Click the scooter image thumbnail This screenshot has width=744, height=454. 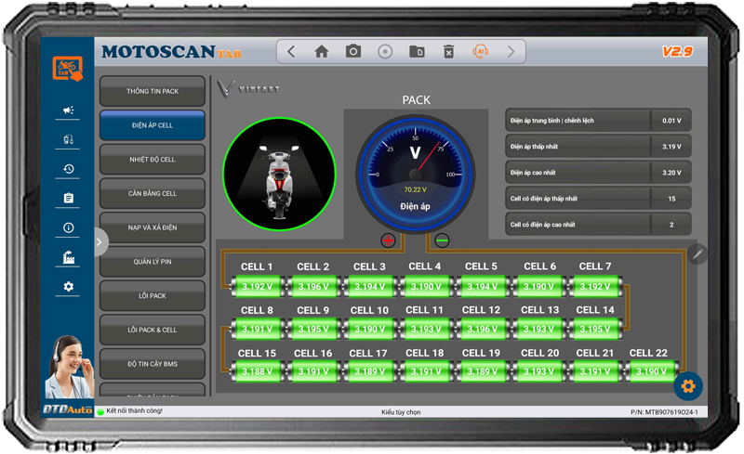280,174
